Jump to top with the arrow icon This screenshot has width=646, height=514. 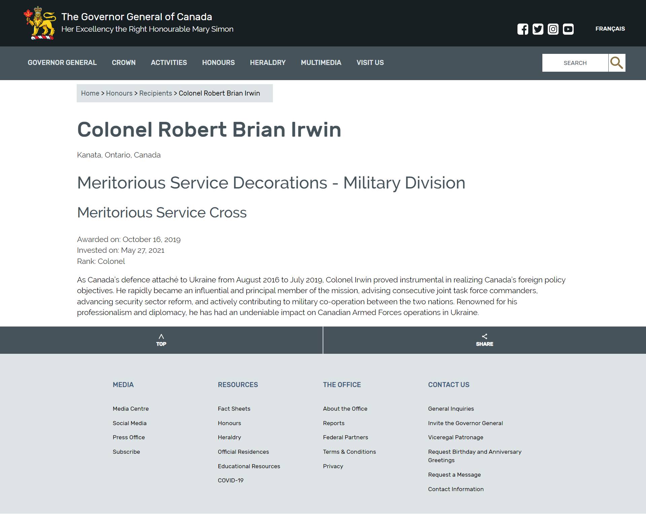coord(161,337)
